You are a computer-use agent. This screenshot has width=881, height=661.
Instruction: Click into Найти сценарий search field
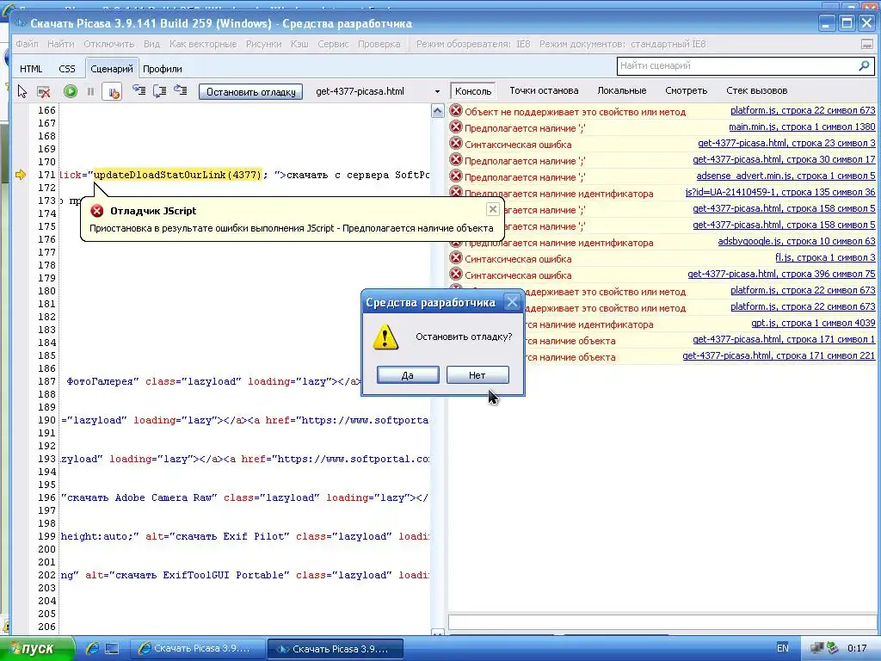click(x=737, y=65)
